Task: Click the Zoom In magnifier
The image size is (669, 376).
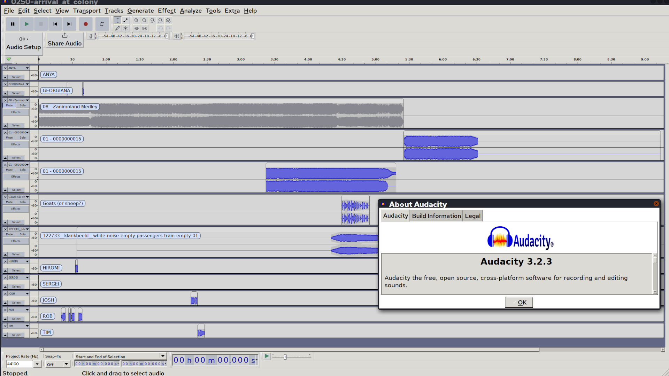Action: point(137,20)
